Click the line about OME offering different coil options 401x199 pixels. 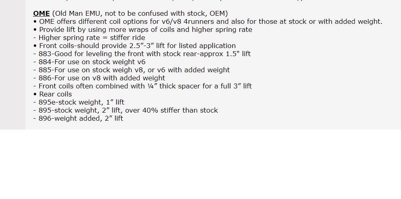208,22
